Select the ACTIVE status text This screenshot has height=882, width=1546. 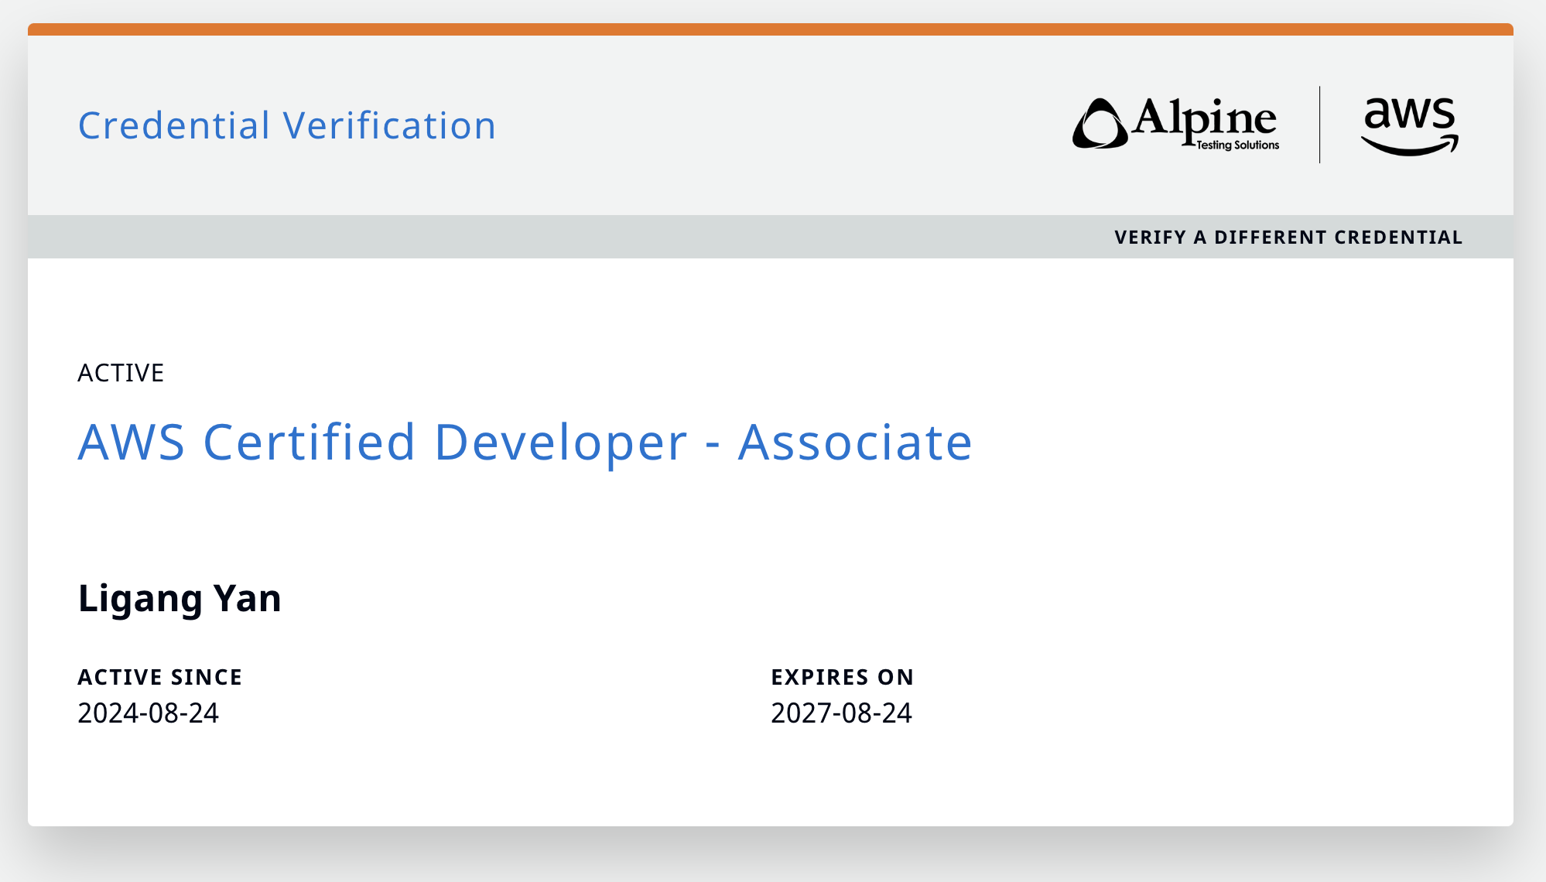pyautogui.click(x=121, y=373)
